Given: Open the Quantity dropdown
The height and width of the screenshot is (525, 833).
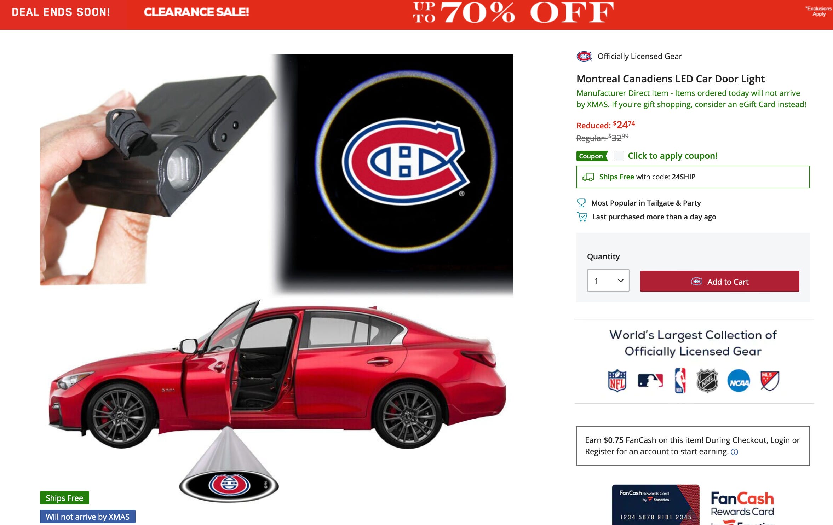Looking at the screenshot, I should point(608,281).
